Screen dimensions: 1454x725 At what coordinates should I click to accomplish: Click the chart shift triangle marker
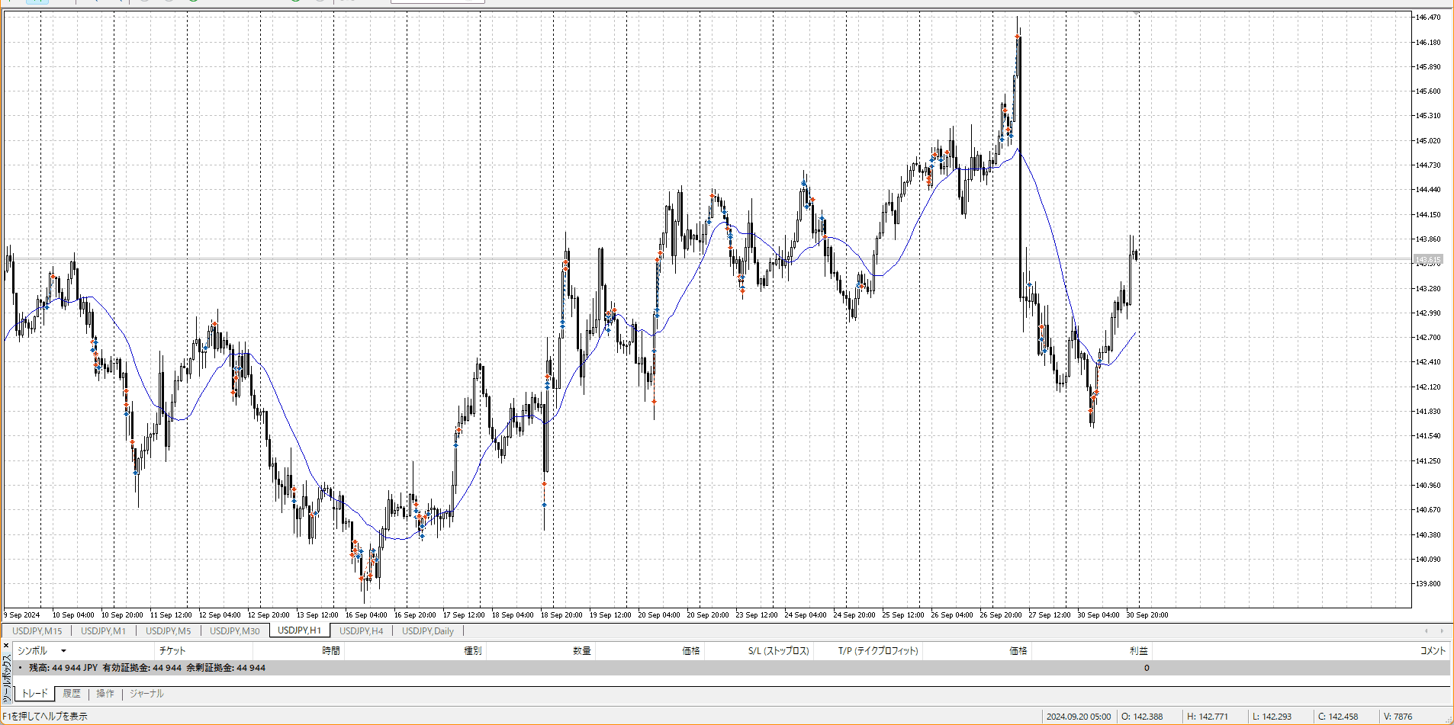tap(1137, 13)
